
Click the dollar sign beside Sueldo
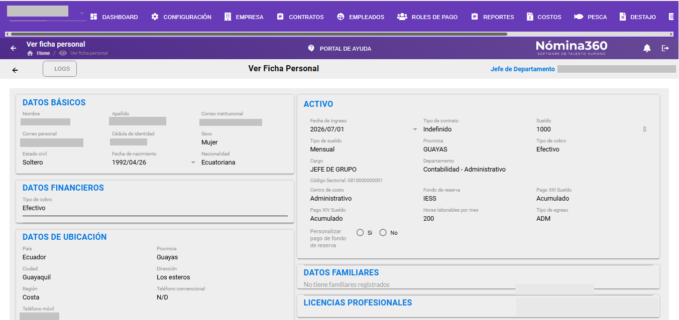click(x=644, y=129)
